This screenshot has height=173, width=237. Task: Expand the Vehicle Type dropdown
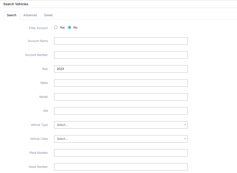(x=121, y=125)
